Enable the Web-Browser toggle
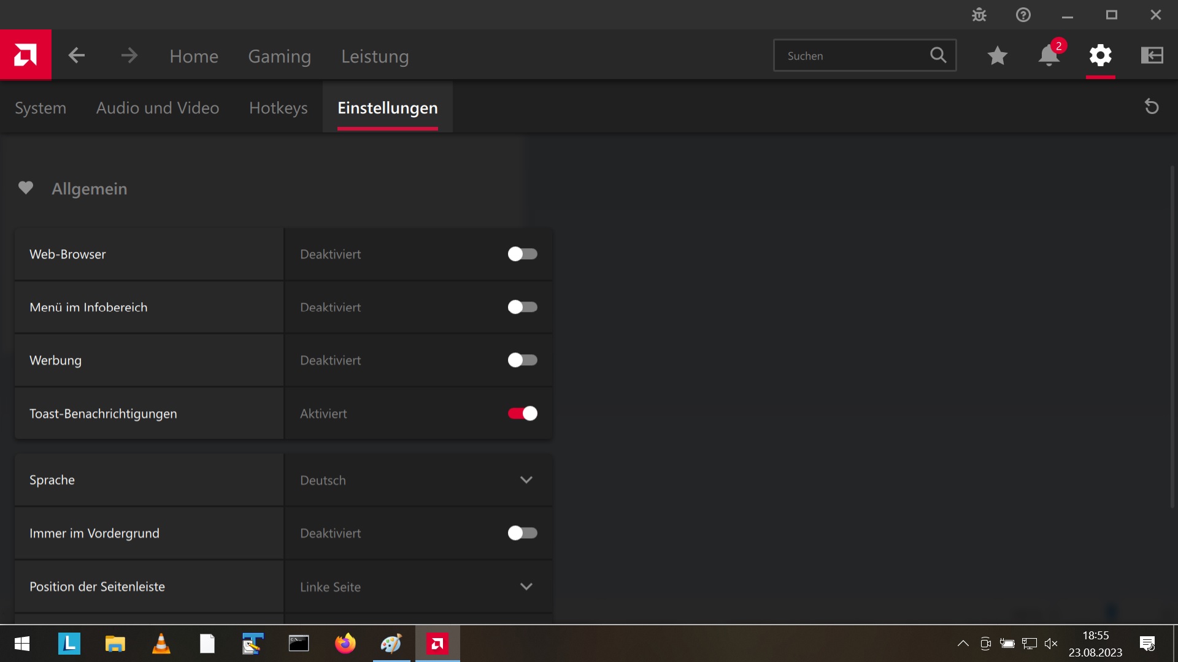Viewport: 1178px width, 662px height. point(522,254)
